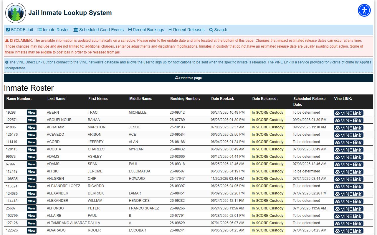View details for name number 115824
This screenshot has height=235, width=377.
click(x=32, y=186)
